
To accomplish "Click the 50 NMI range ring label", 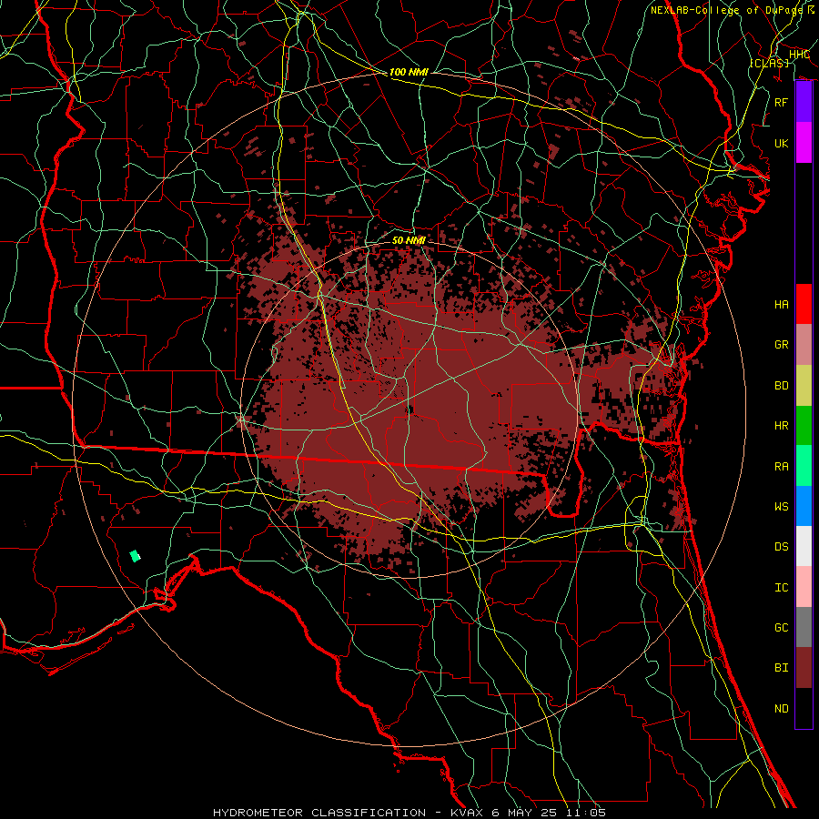I will 409,240.
